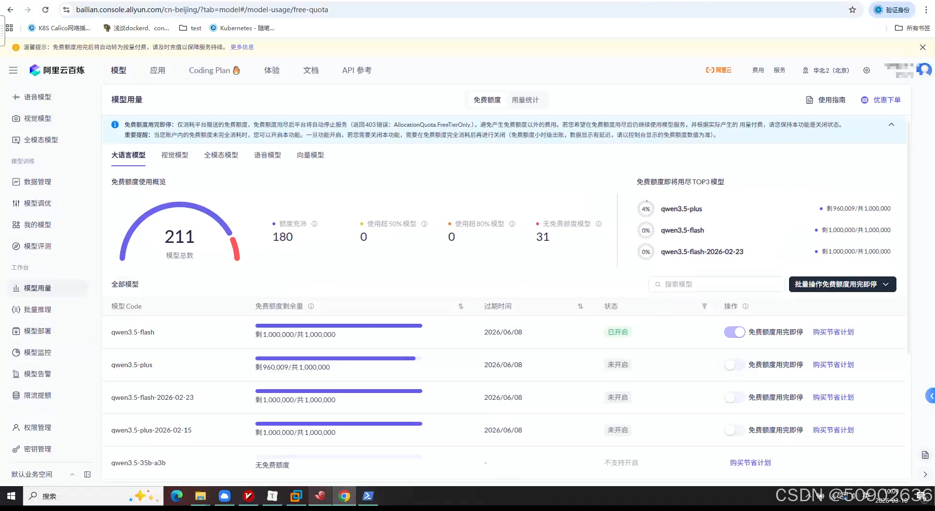Enable 免费额度用完即停 for qwen3.5-plus-2026-02-15

(x=734, y=430)
